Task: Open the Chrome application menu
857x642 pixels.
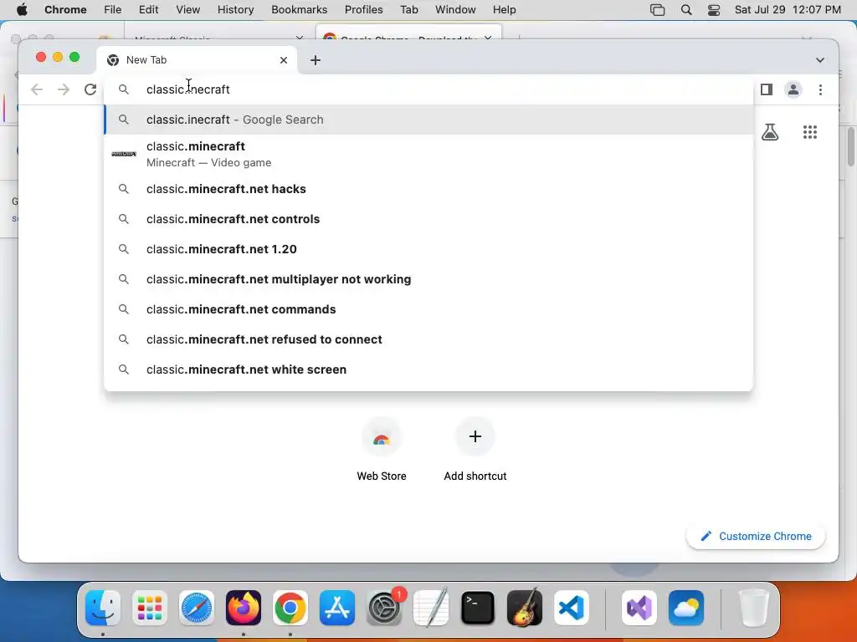Action: pos(65,10)
